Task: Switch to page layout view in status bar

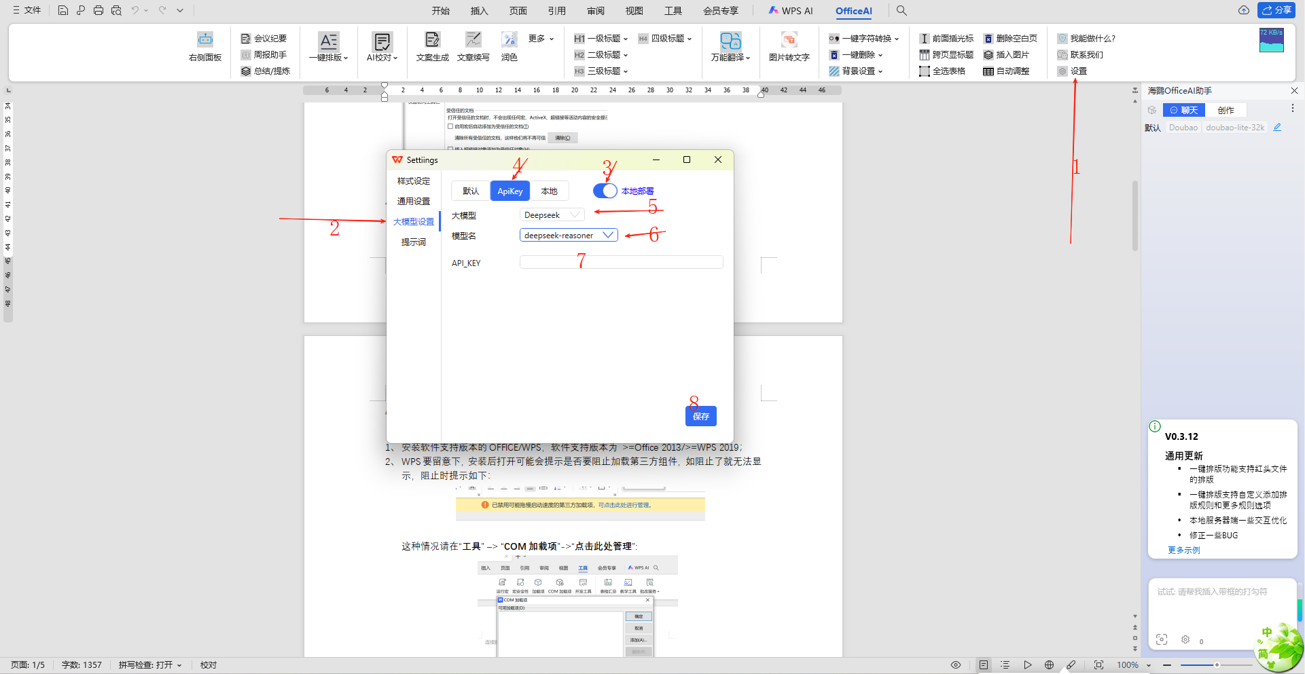Action: [984, 665]
